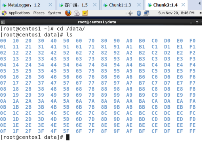Click directory entry FF

tap(192, 131)
